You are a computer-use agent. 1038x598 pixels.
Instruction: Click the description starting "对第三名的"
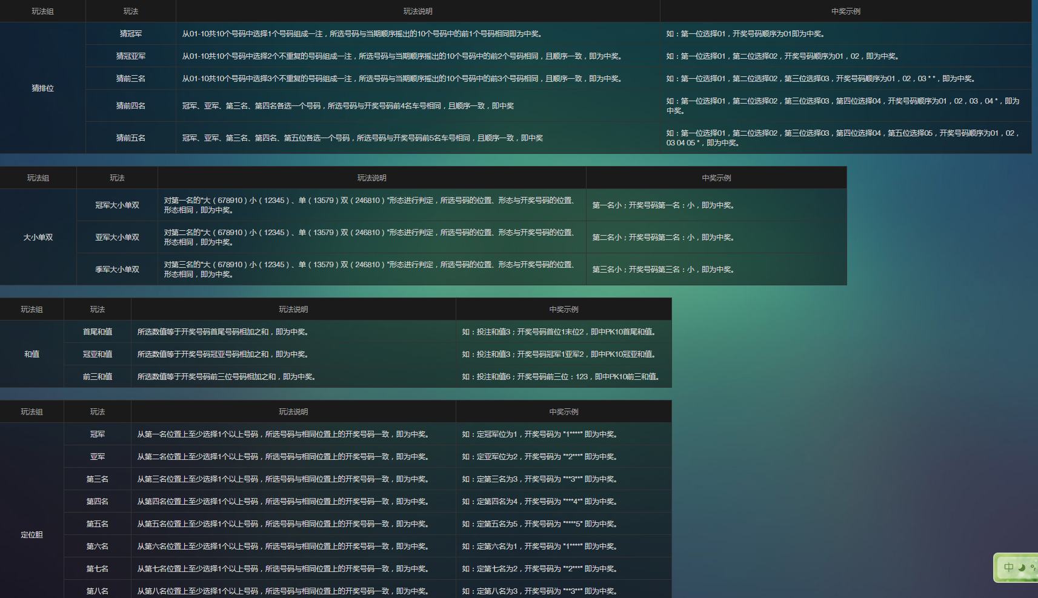(x=372, y=270)
